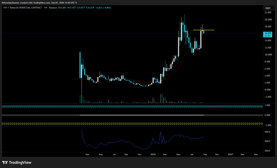Click the 18.000 price axis label
This screenshot has height=168, width=277.
(268, 26)
